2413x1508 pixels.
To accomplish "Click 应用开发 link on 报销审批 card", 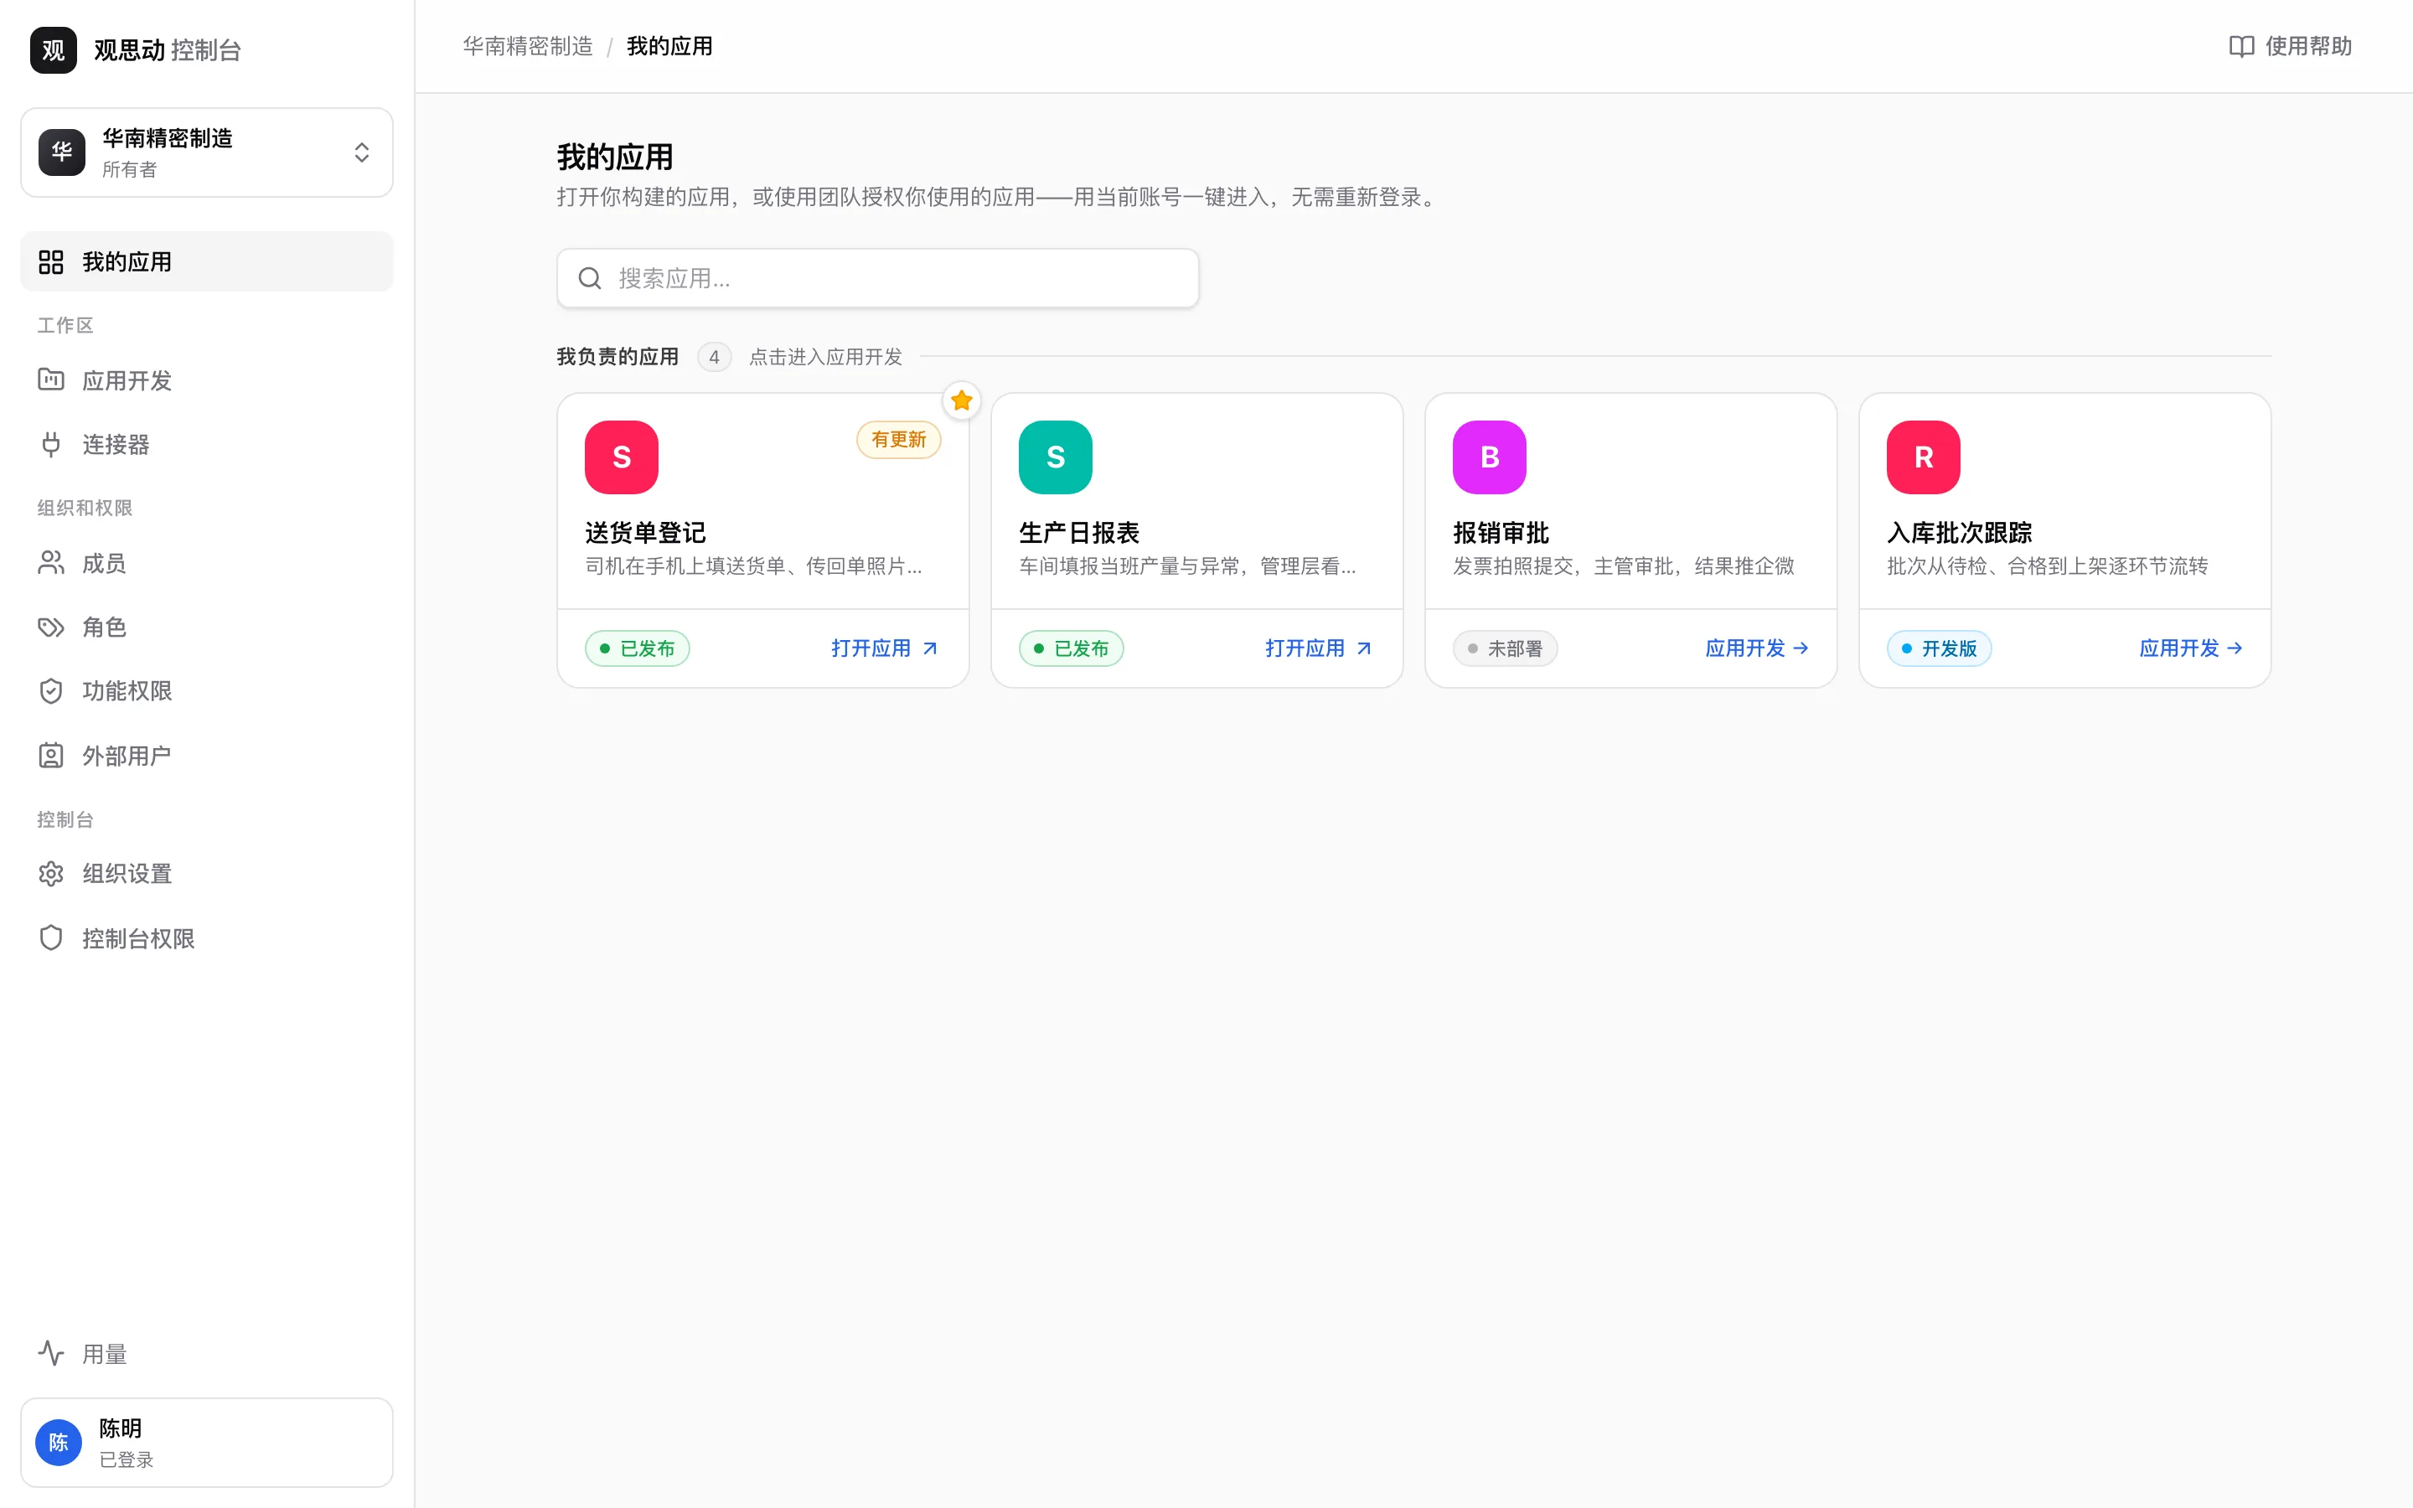I will pyautogui.click(x=1757, y=648).
